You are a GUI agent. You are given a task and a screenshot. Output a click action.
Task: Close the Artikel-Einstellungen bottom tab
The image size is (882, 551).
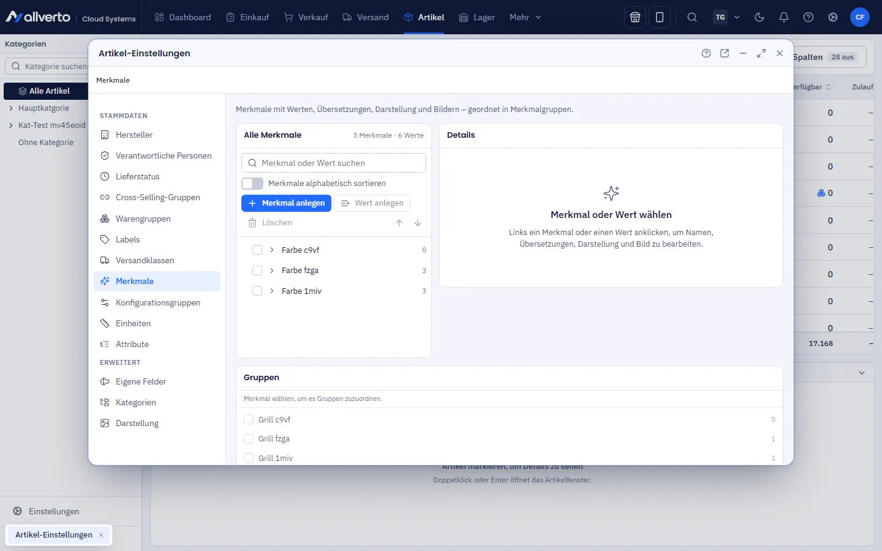(x=101, y=535)
